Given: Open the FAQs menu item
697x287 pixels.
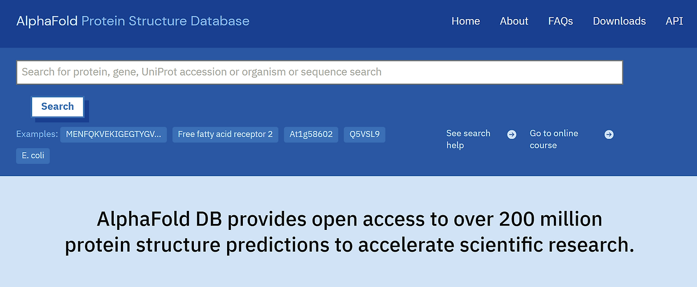Looking at the screenshot, I should coord(560,21).
